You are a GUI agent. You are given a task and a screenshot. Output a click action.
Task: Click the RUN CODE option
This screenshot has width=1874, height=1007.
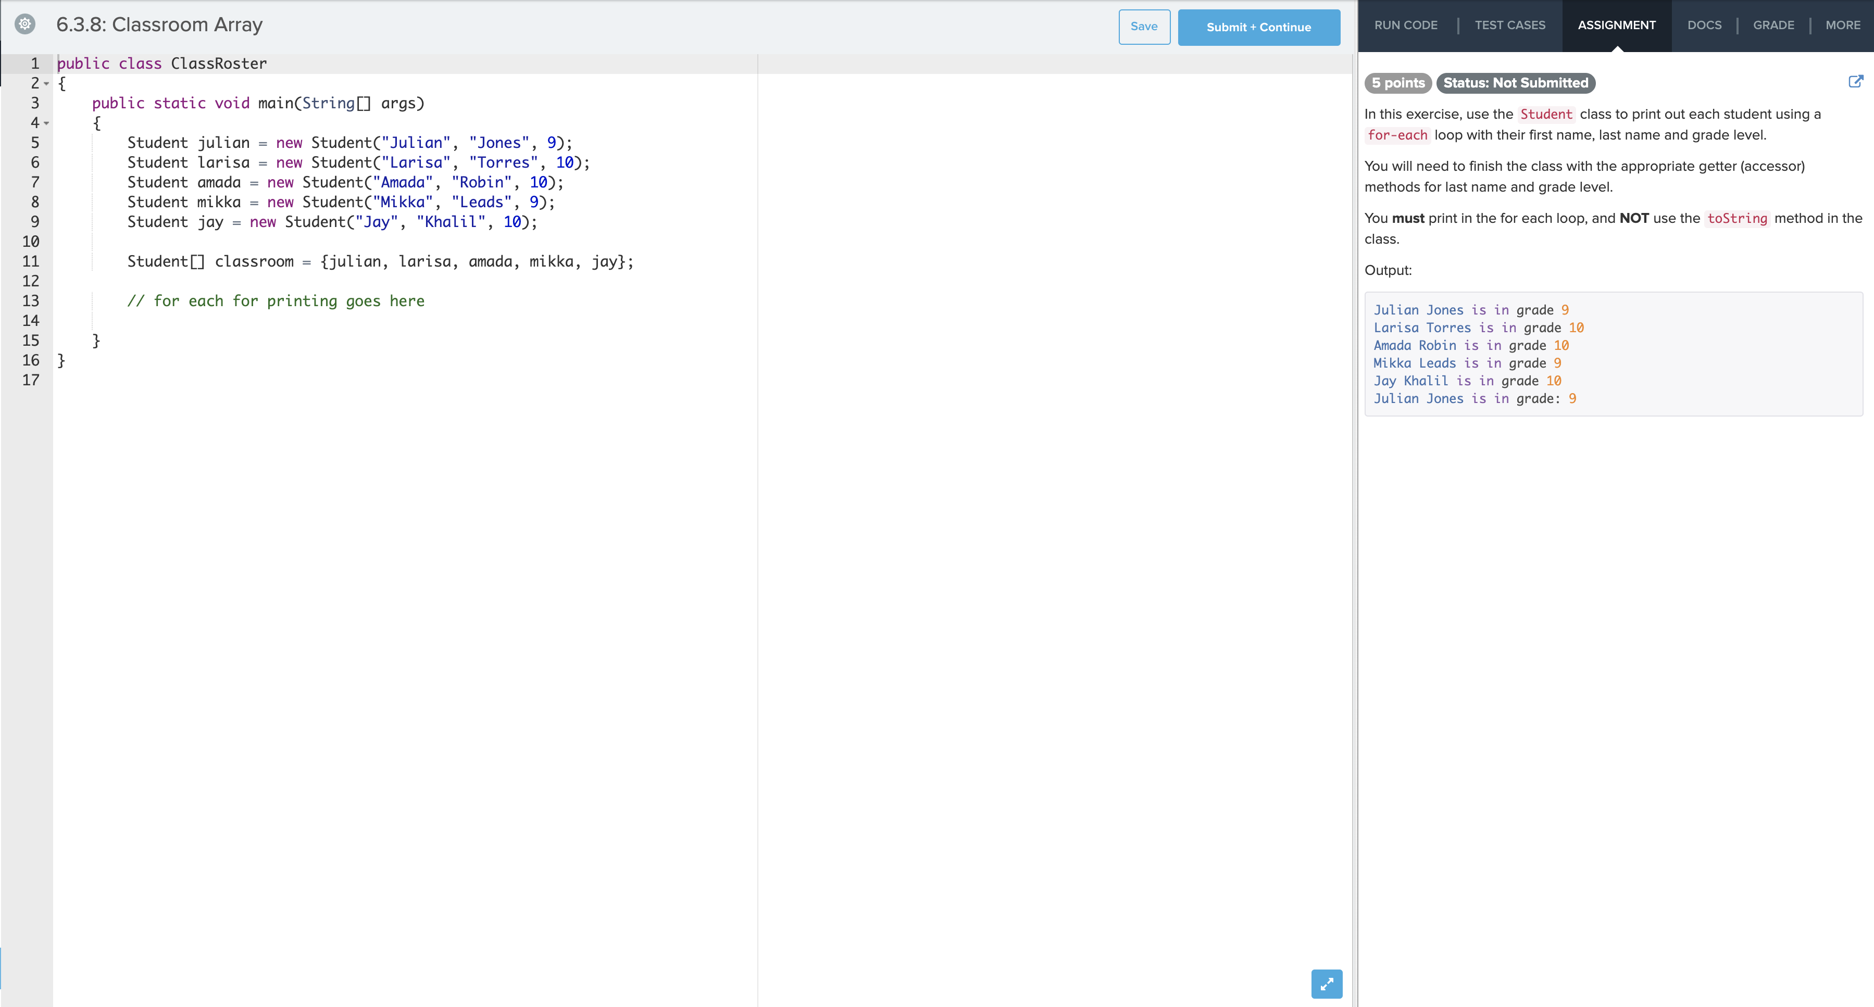pos(1405,24)
